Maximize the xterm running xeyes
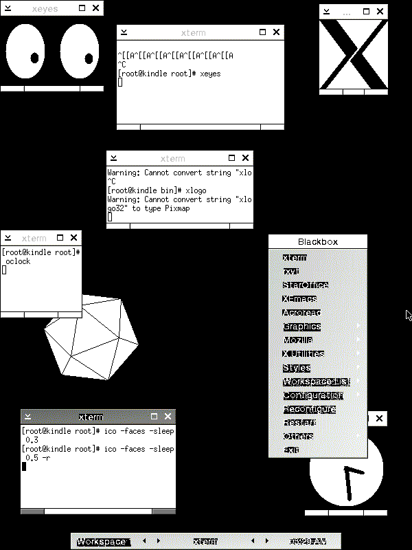 click(x=262, y=32)
